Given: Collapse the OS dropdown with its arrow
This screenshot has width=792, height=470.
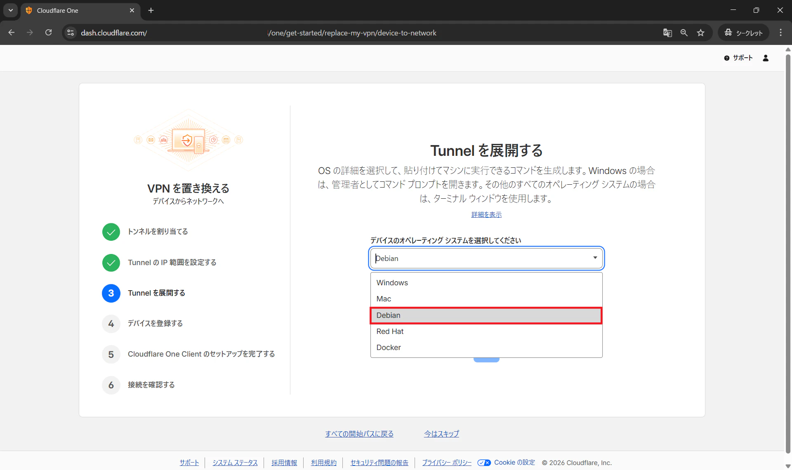Looking at the screenshot, I should tap(595, 258).
